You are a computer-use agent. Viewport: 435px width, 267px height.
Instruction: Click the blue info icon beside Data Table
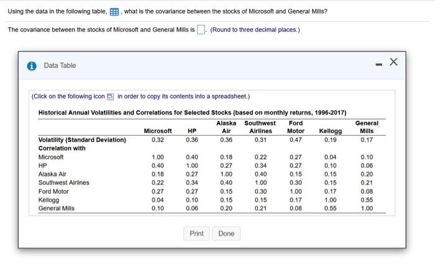[32, 66]
